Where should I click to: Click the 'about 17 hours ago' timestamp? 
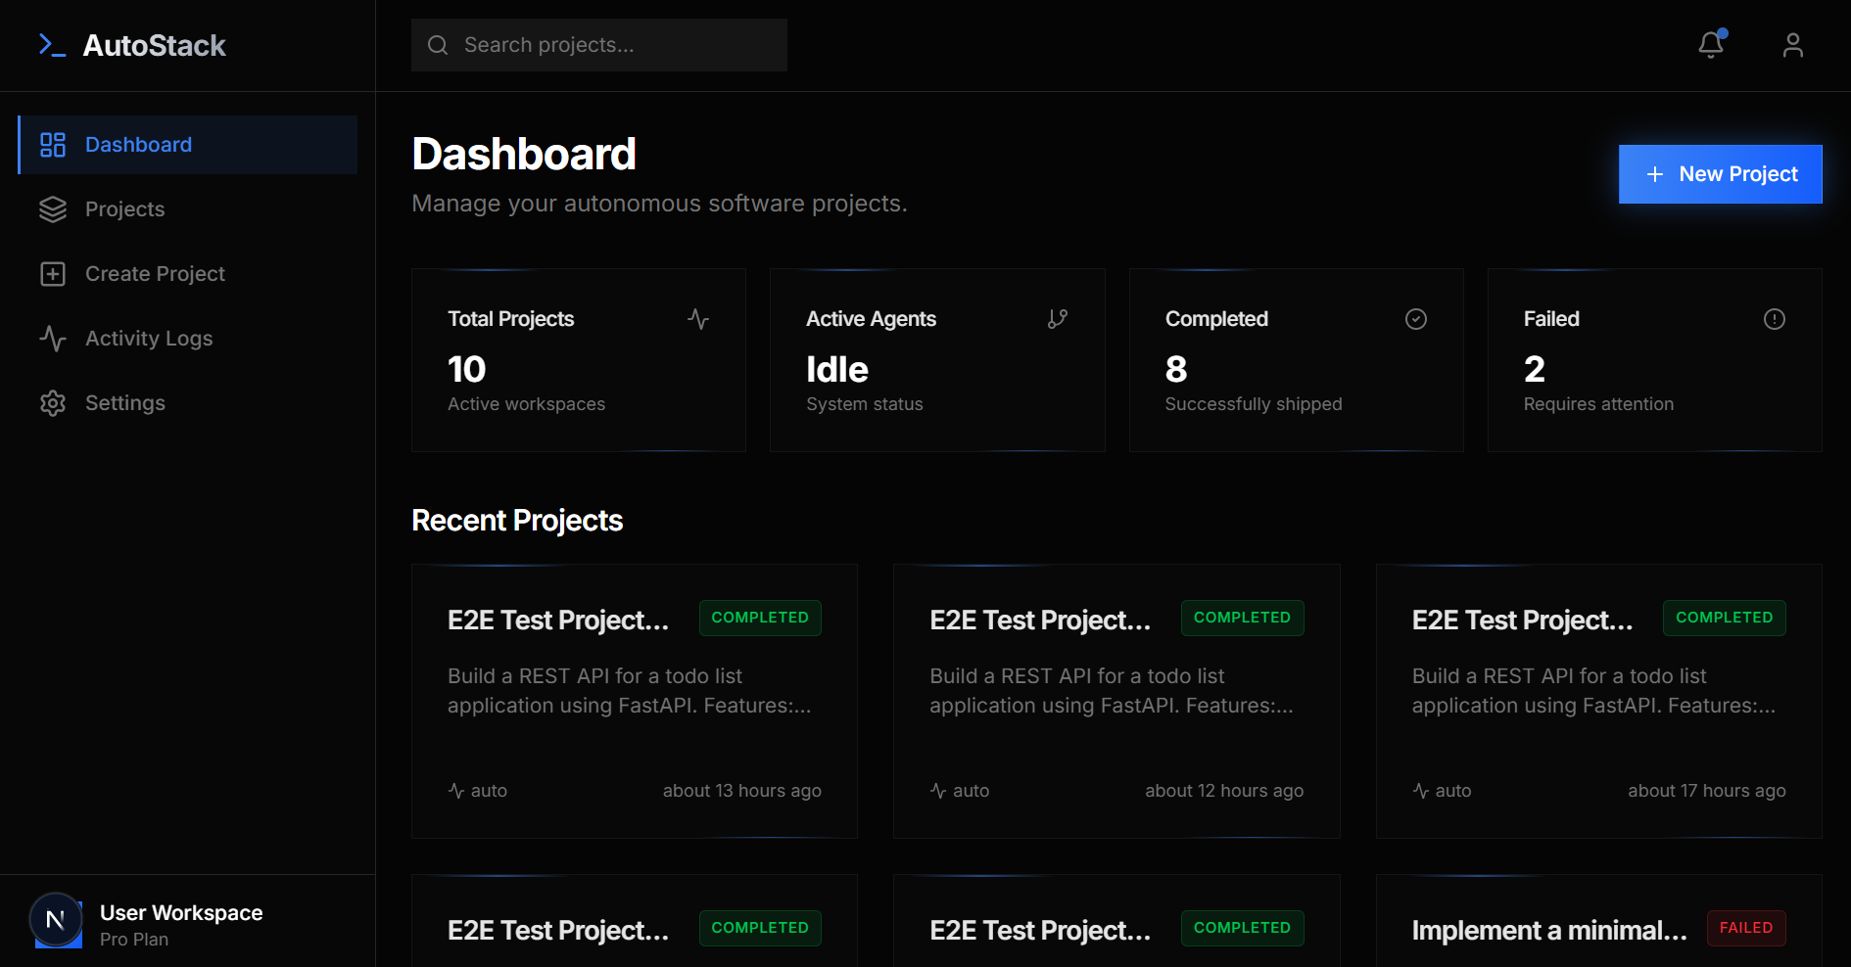point(1707,791)
